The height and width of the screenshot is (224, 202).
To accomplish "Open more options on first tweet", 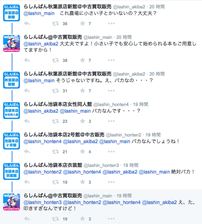I will (x=111, y=24).
